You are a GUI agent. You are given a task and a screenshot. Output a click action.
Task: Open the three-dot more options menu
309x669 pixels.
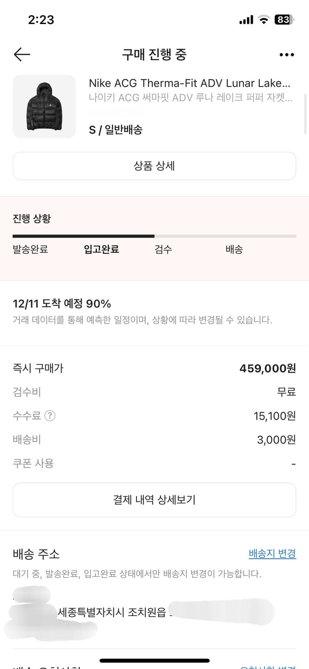[287, 55]
